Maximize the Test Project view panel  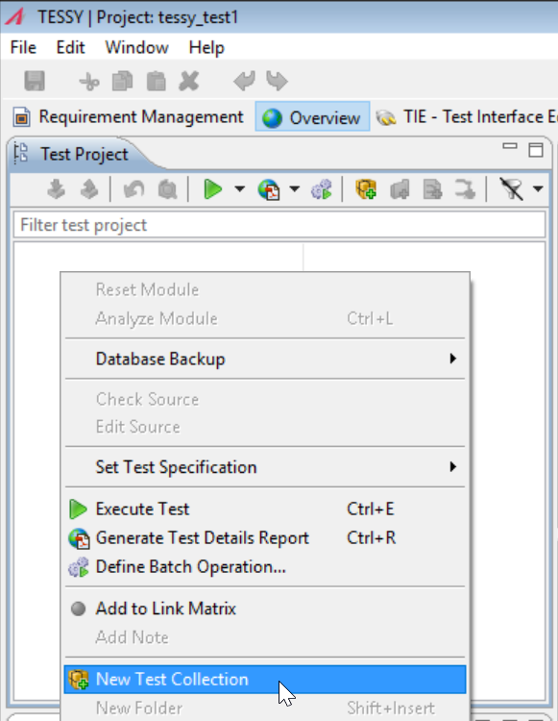tap(536, 150)
